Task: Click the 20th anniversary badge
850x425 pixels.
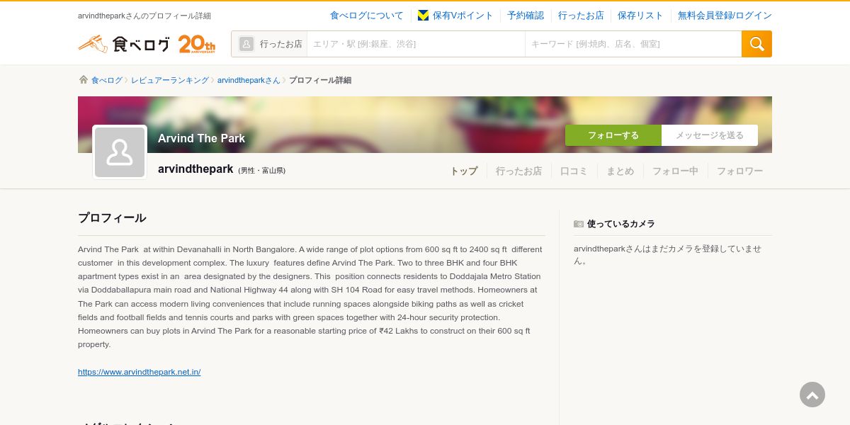Action: [x=197, y=44]
